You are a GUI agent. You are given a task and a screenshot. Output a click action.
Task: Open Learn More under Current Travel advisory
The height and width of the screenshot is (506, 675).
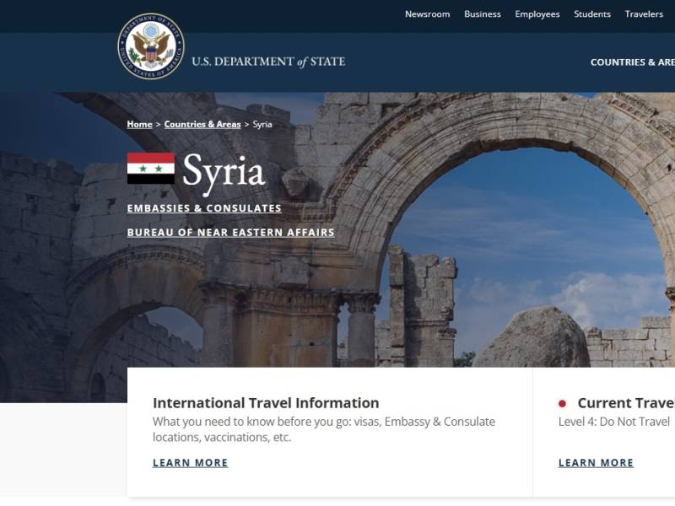tap(596, 463)
